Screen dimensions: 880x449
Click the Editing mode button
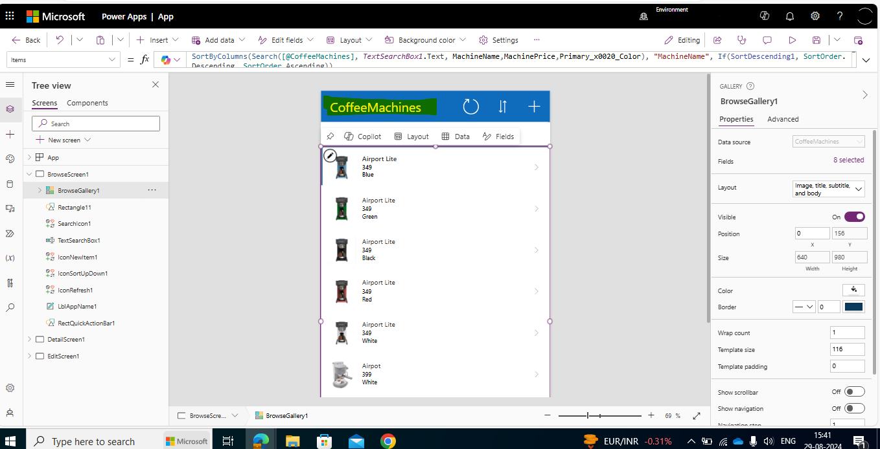tap(682, 40)
